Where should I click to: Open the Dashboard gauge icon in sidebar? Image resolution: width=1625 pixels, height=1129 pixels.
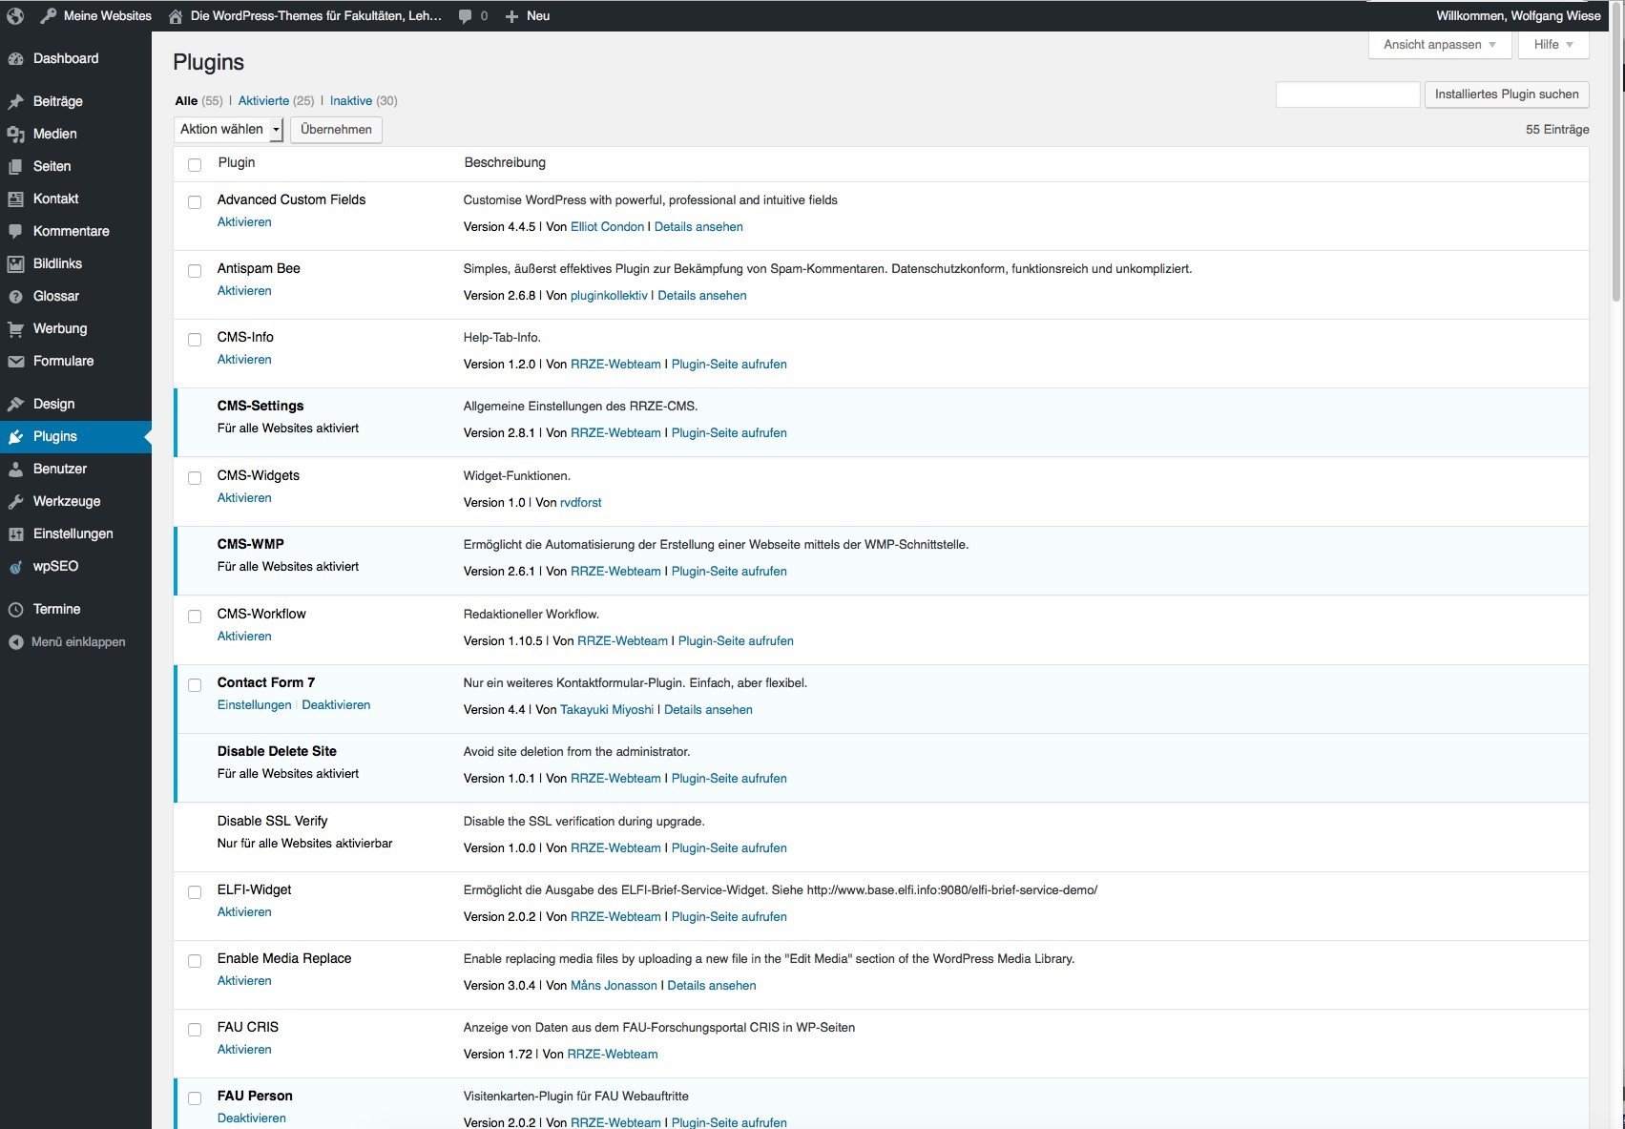[15, 59]
